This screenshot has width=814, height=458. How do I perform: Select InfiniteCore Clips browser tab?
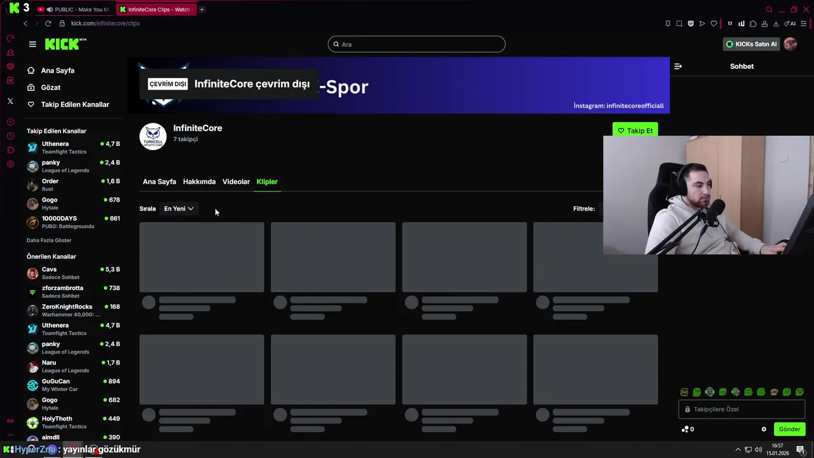coord(155,10)
